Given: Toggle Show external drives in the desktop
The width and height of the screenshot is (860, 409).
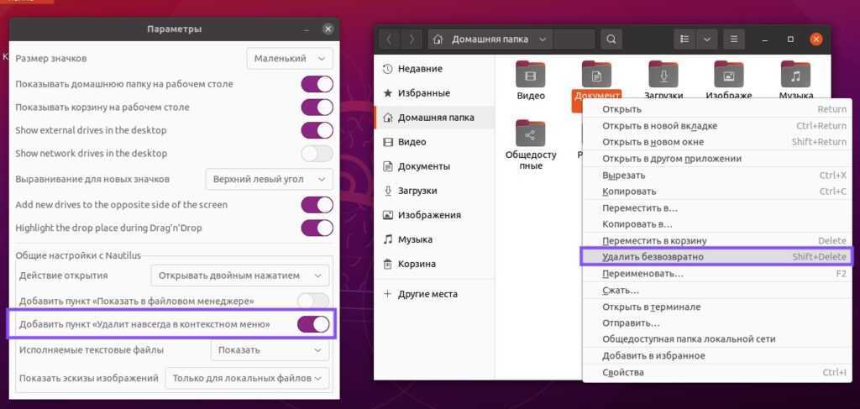Looking at the screenshot, I should click(x=317, y=130).
